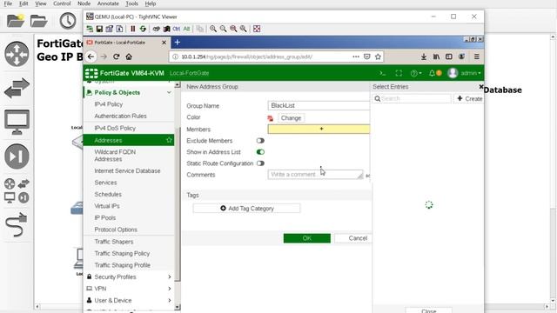557x313 pixels.
Task: Disable Show in Address List switch
Action: 260,152
